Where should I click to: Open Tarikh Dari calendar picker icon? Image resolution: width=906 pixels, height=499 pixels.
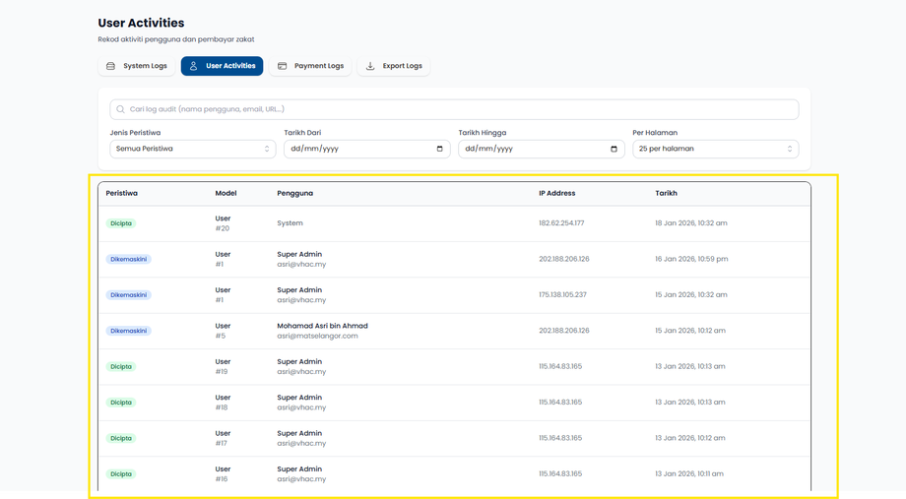tap(439, 149)
